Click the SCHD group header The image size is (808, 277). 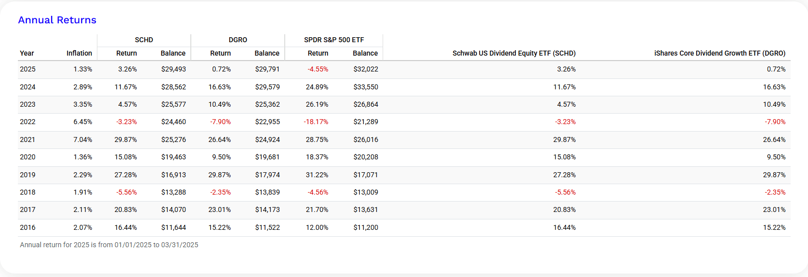tap(144, 40)
